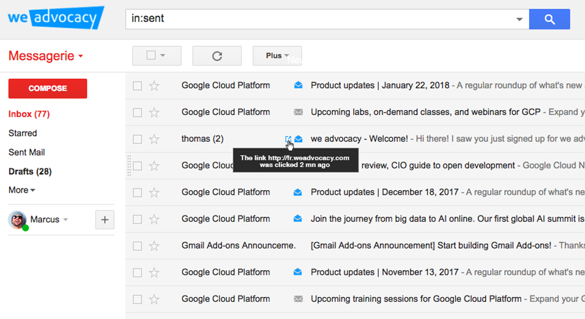585x319 pixels.
Task: Click the red COMPOSE button
Action: click(x=48, y=88)
